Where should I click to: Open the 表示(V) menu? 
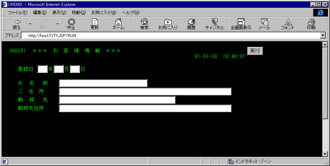(x=59, y=13)
